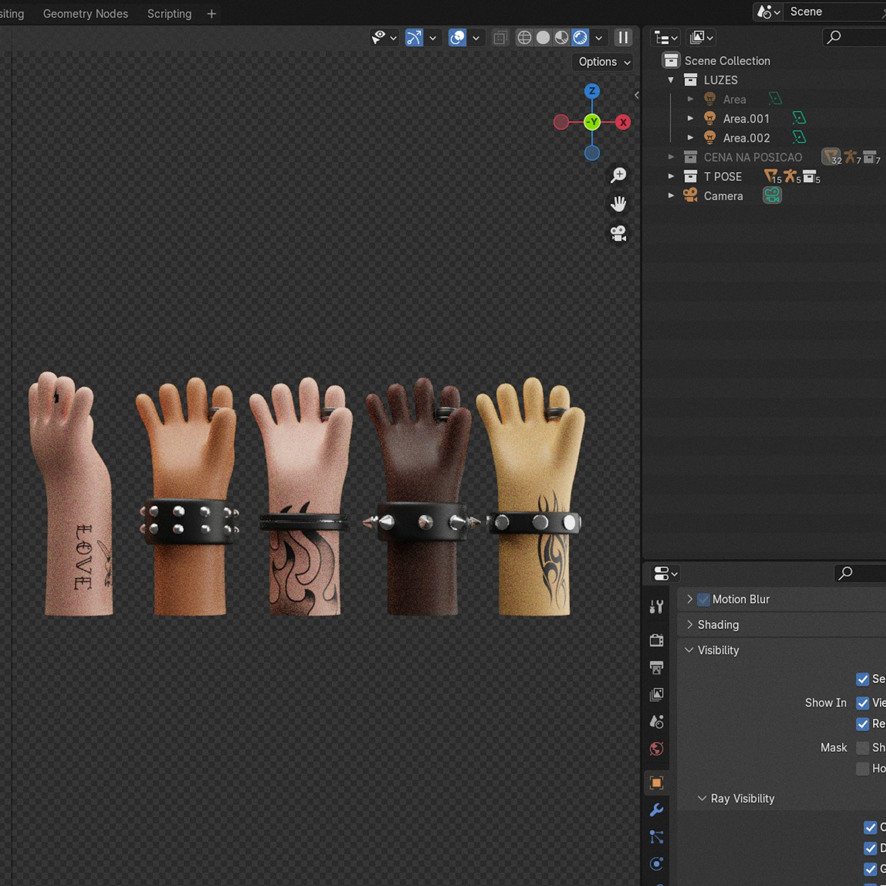Switch viewport to rendered shading mode
This screenshot has height=886, width=886.
(580, 38)
